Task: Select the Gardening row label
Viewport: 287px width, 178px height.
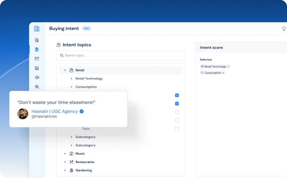Action: (84, 170)
